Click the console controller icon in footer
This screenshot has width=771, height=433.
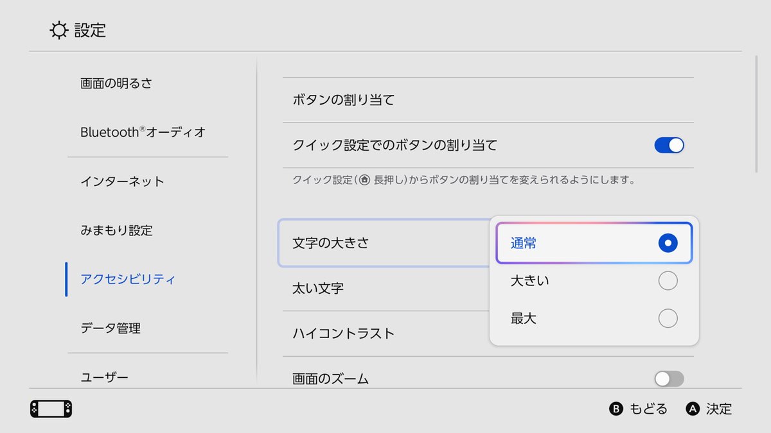(x=51, y=409)
